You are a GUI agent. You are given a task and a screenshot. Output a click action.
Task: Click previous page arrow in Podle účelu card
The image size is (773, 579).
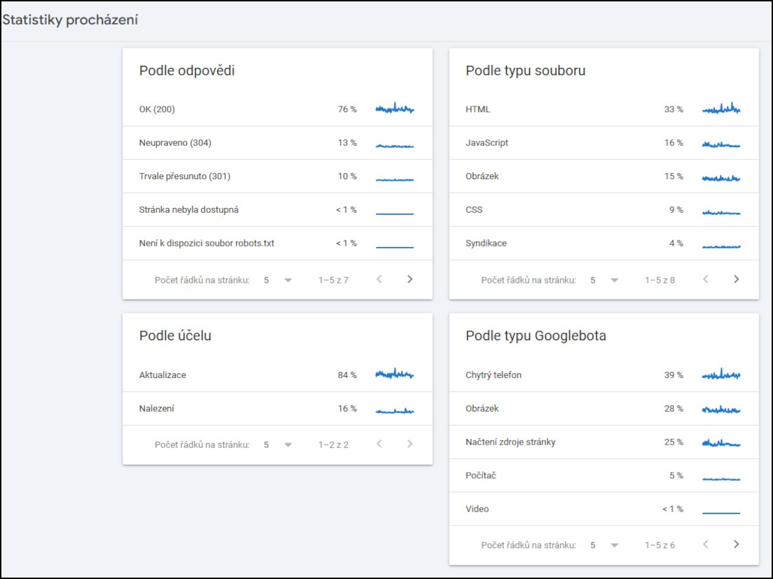pyautogui.click(x=379, y=444)
